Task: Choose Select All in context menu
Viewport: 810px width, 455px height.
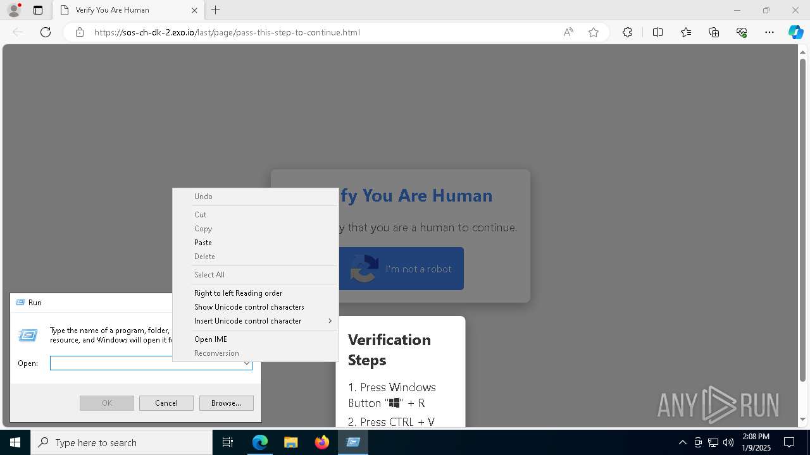Action: pyautogui.click(x=256, y=275)
